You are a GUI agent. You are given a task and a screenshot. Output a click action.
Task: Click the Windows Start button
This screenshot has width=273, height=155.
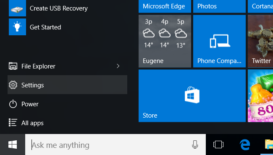pos(13,144)
